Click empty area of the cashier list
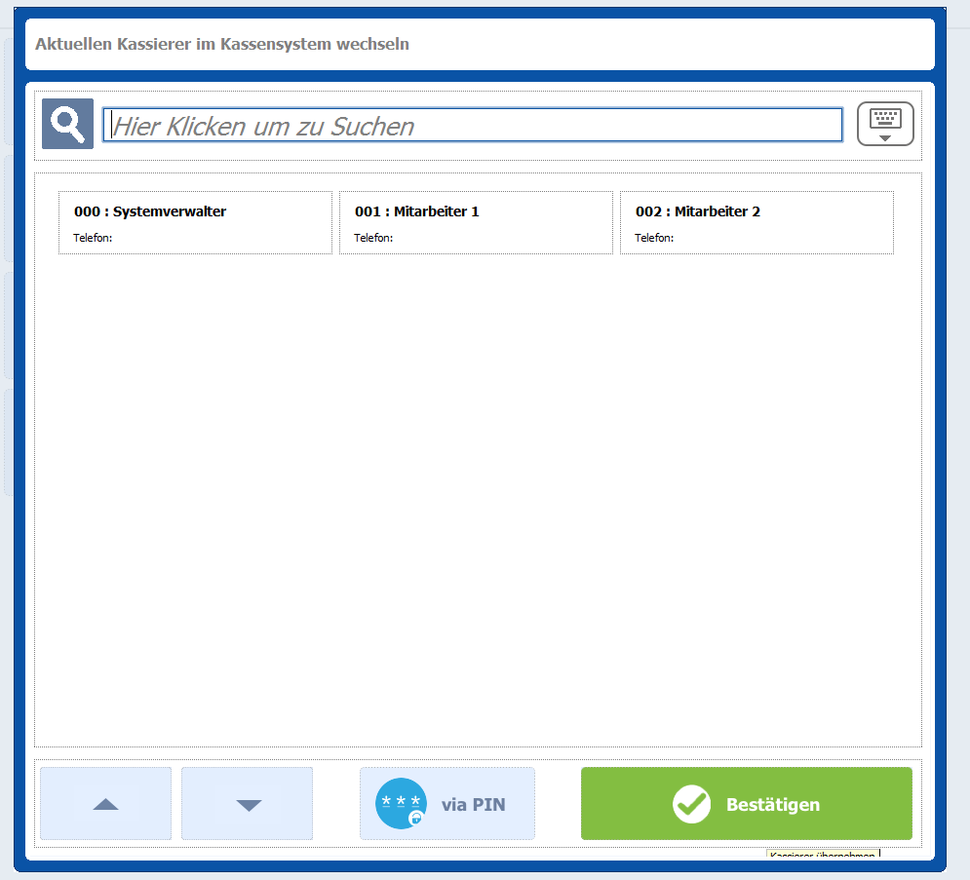This screenshot has width=970, height=880. [478, 487]
